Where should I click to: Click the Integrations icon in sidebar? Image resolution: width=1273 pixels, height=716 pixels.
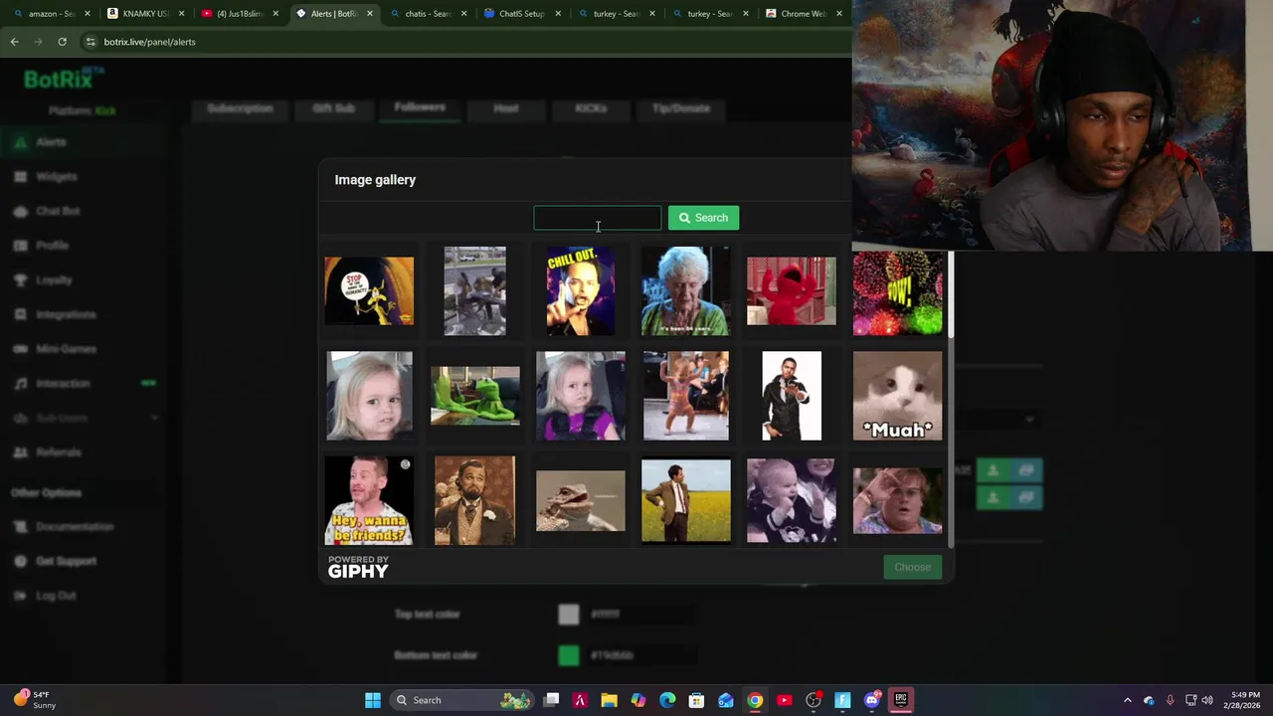tap(20, 314)
